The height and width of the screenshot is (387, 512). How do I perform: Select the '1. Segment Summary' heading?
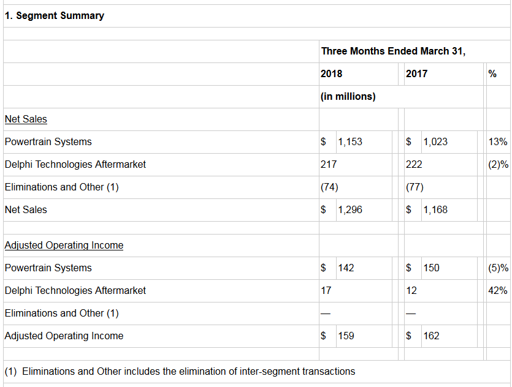click(x=55, y=16)
